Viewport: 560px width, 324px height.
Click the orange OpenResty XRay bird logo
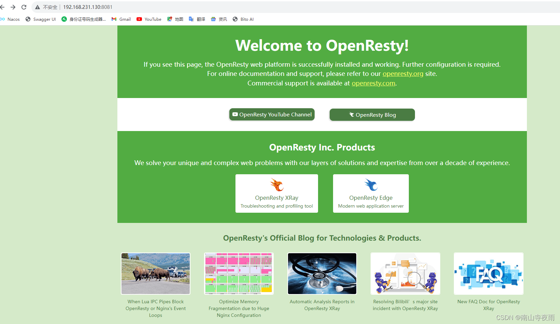point(277,185)
